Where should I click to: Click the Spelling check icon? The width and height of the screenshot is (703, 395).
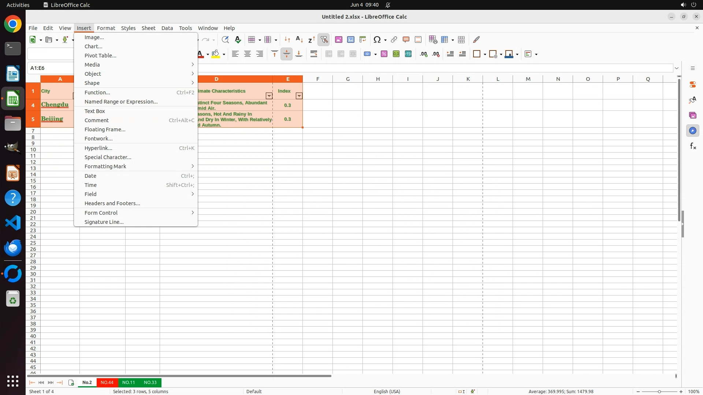[238, 39]
